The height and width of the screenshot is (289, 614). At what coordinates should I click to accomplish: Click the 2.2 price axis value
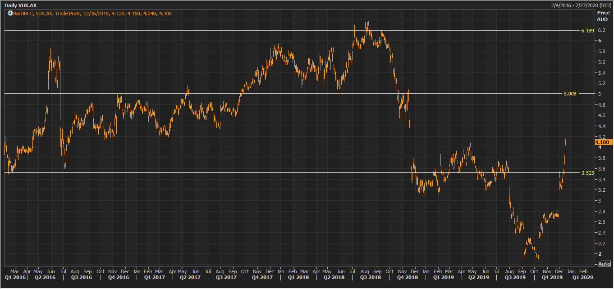[601, 244]
